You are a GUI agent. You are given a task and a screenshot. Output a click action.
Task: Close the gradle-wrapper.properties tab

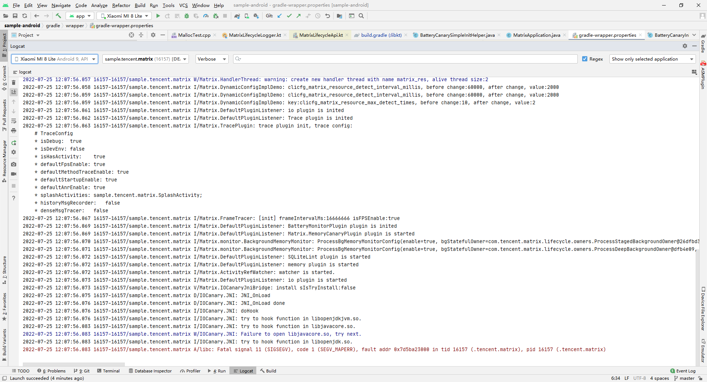tap(640, 35)
